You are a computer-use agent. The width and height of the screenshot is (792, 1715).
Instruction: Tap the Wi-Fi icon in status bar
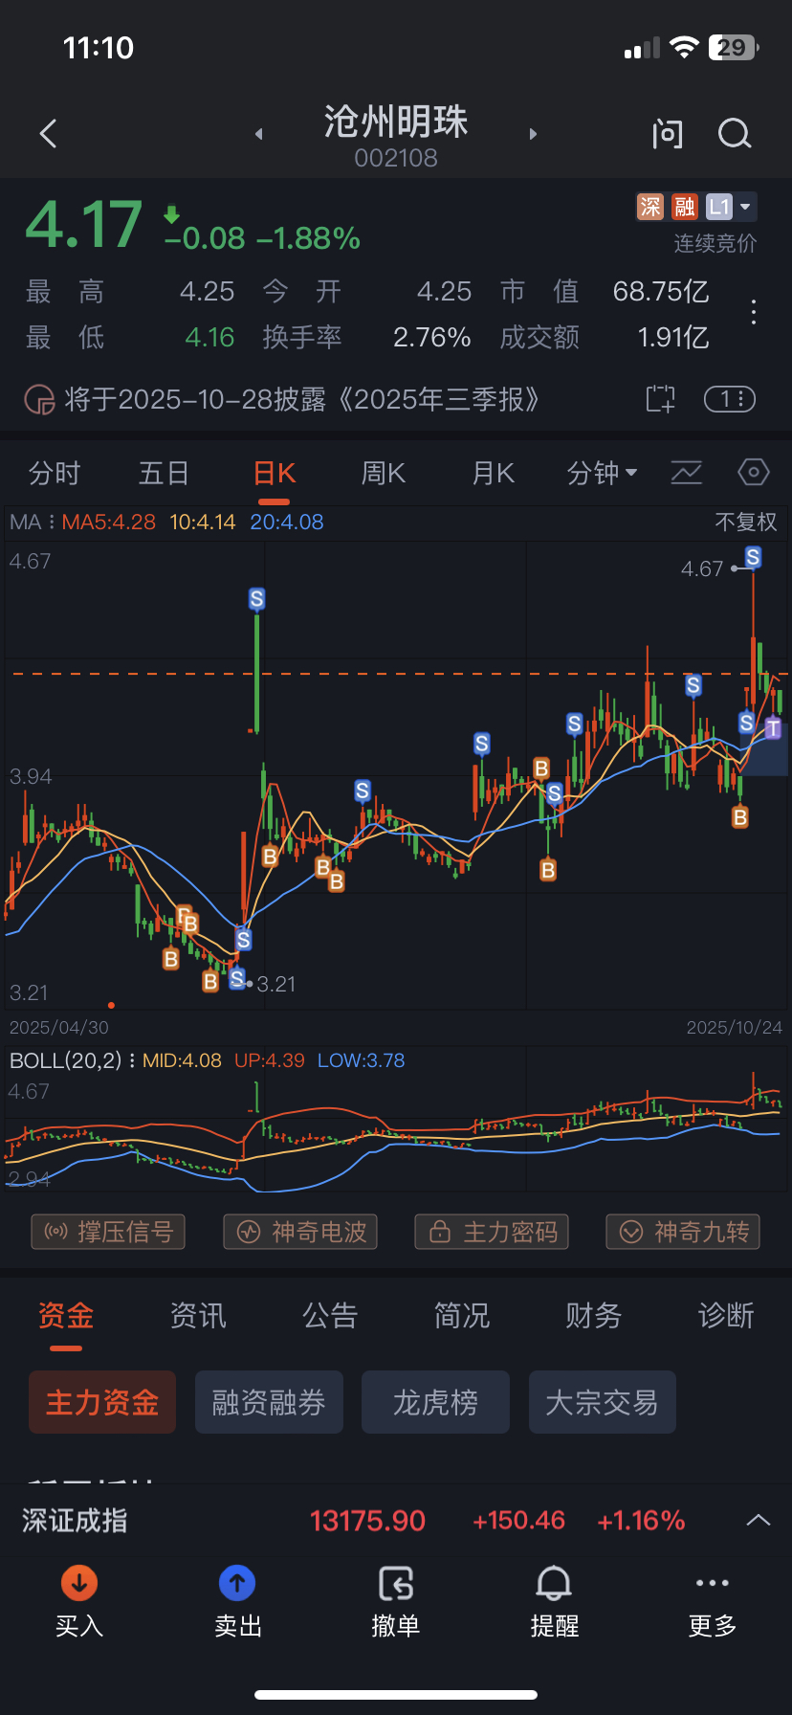[684, 48]
